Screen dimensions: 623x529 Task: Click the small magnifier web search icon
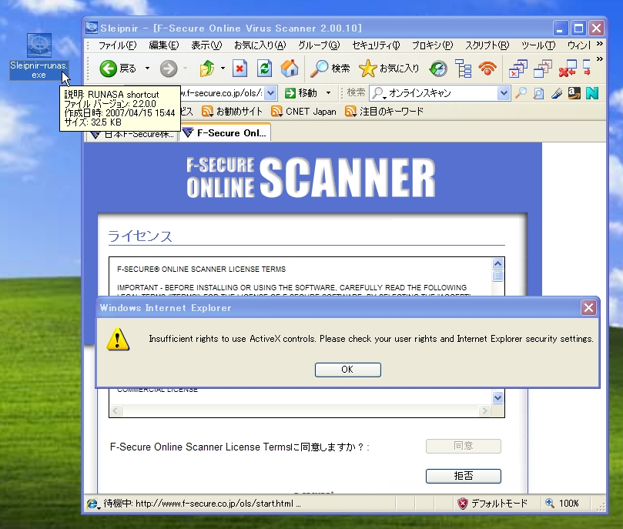(x=521, y=93)
